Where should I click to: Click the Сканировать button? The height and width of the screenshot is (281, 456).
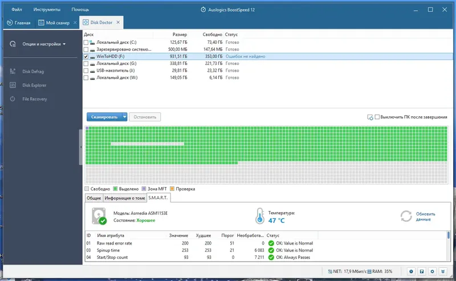click(x=104, y=117)
